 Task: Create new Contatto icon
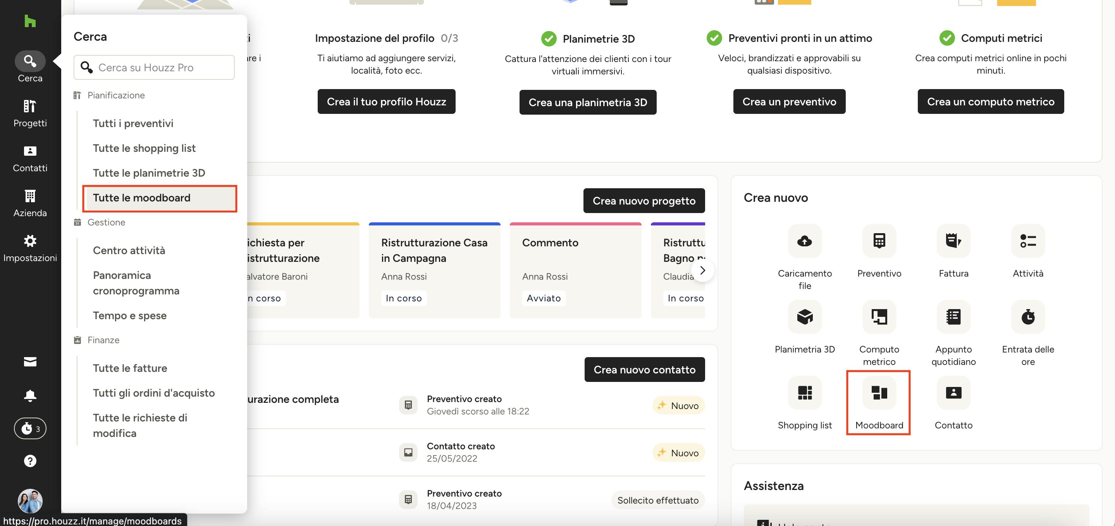[x=953, y=392]
